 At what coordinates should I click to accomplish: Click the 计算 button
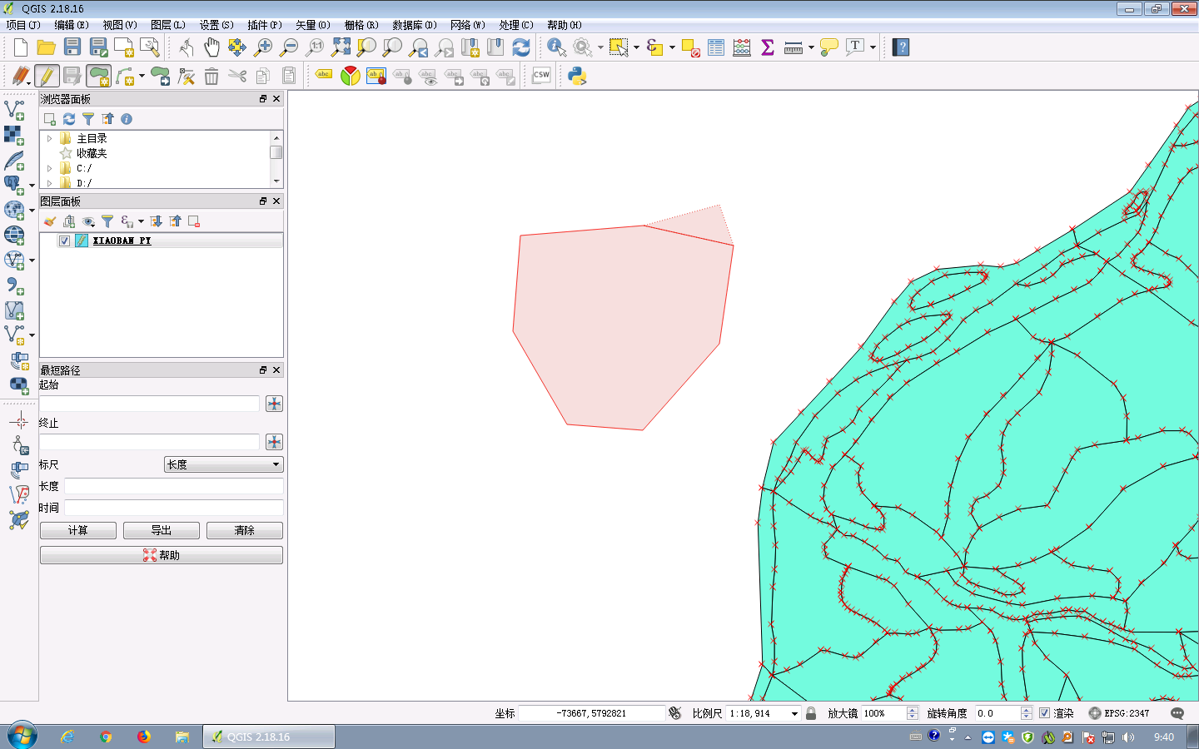[x=78, y=530]
